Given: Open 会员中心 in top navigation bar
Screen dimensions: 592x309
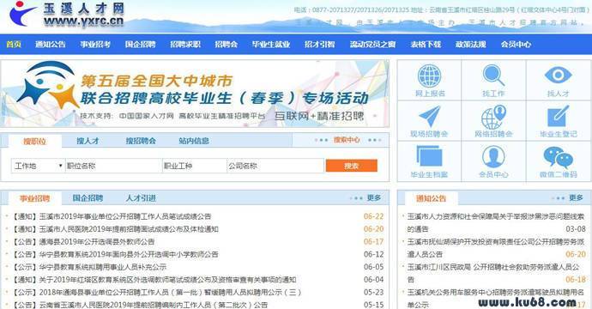Looking at the screenshot, I should (516, 44).
